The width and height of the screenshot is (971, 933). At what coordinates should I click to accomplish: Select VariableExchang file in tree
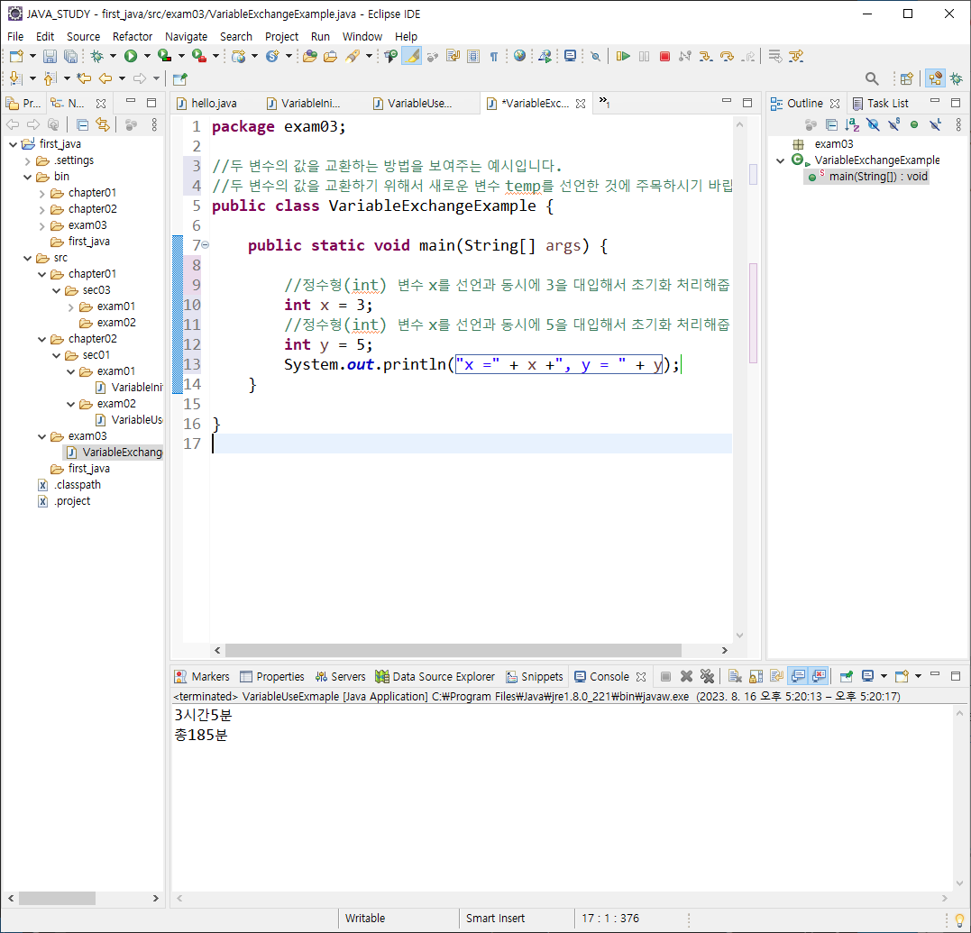pos(115,453)
